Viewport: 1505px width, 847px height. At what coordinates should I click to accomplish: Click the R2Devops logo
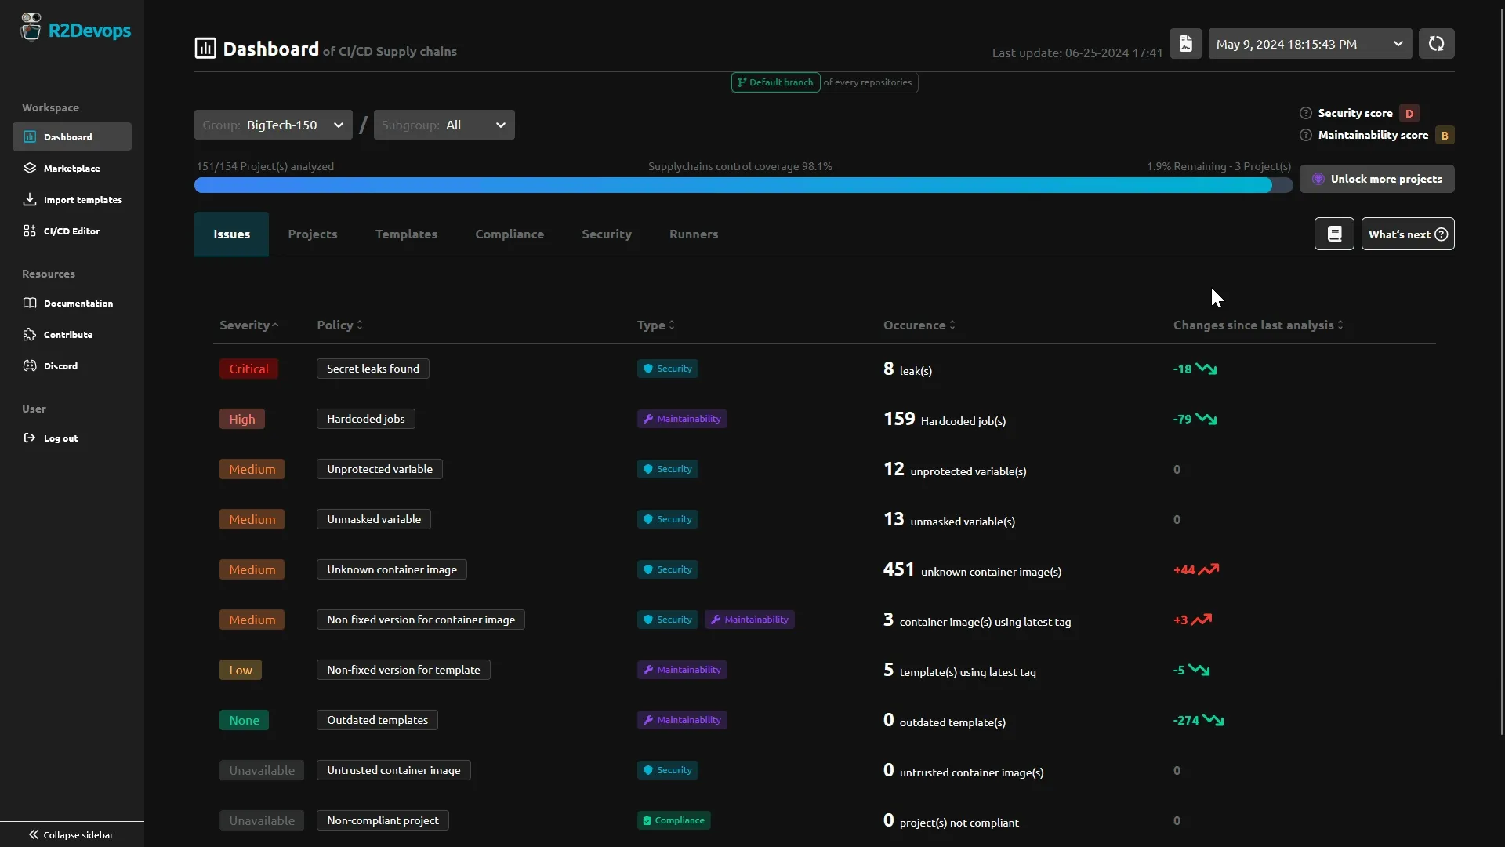point(75,29)
